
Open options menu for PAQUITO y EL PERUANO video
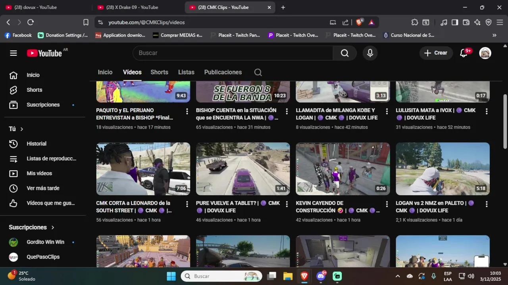coord(187,112)
